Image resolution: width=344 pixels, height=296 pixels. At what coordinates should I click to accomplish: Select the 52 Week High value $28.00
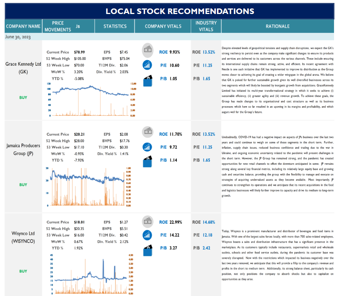[79, 141]
